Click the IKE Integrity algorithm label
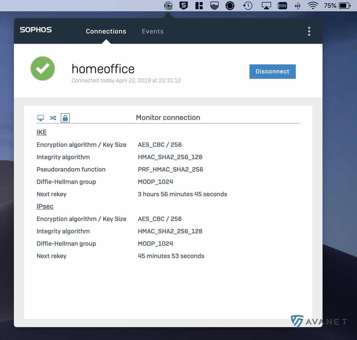This screenshot has width=357, height=340. 63,157
